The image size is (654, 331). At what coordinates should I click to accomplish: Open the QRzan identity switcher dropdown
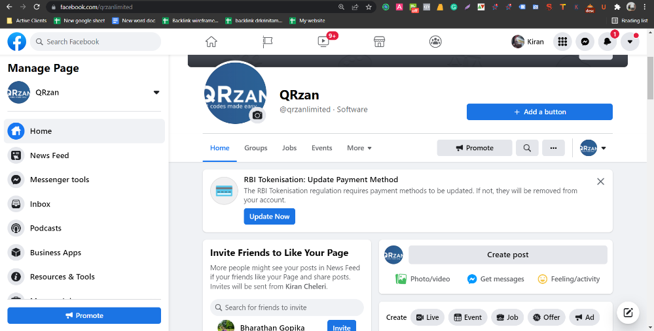tap(594, 148)
